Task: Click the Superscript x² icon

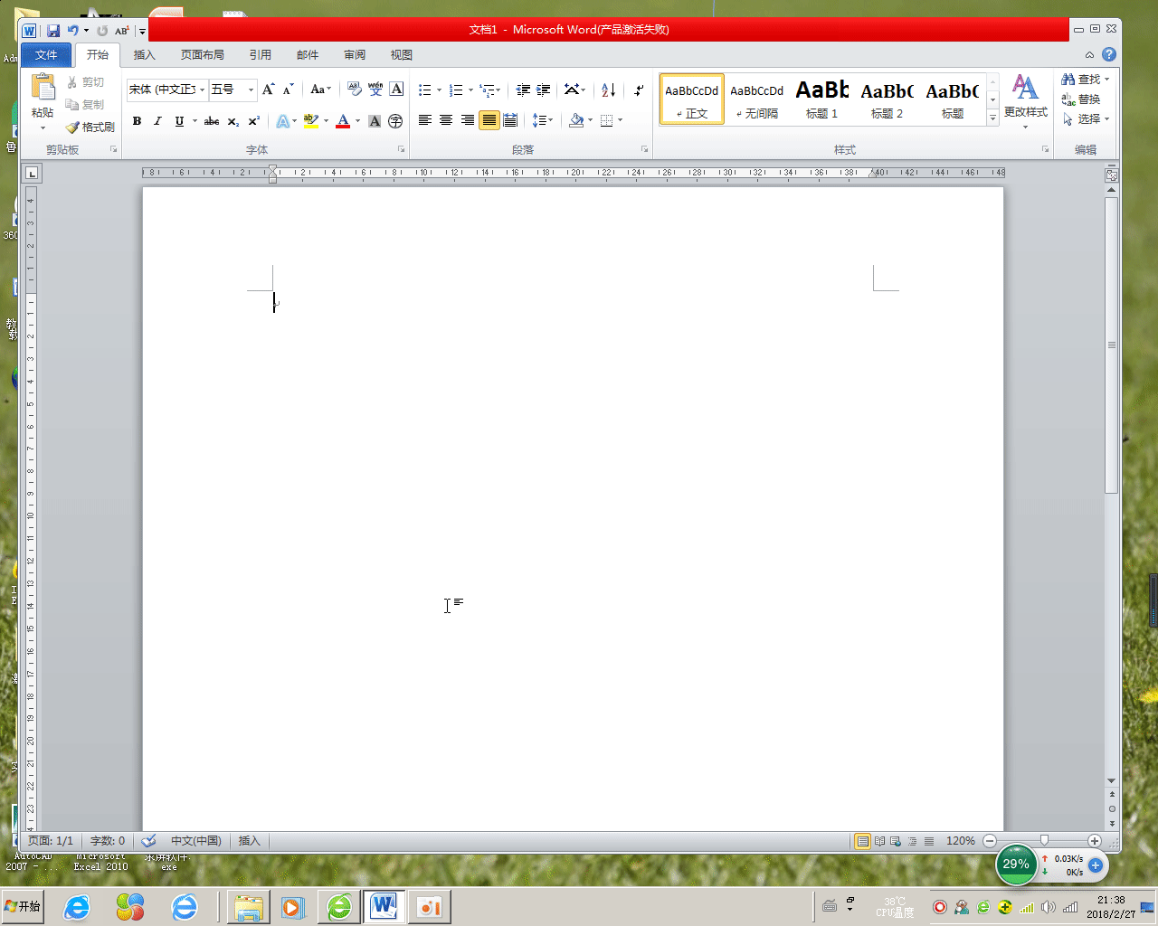Action: point(254,121)
